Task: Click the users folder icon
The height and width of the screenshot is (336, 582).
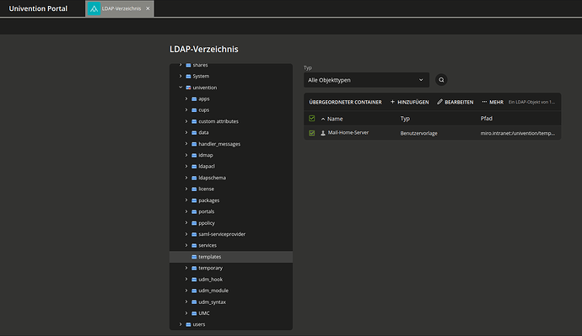Action: tap(188, 324)
